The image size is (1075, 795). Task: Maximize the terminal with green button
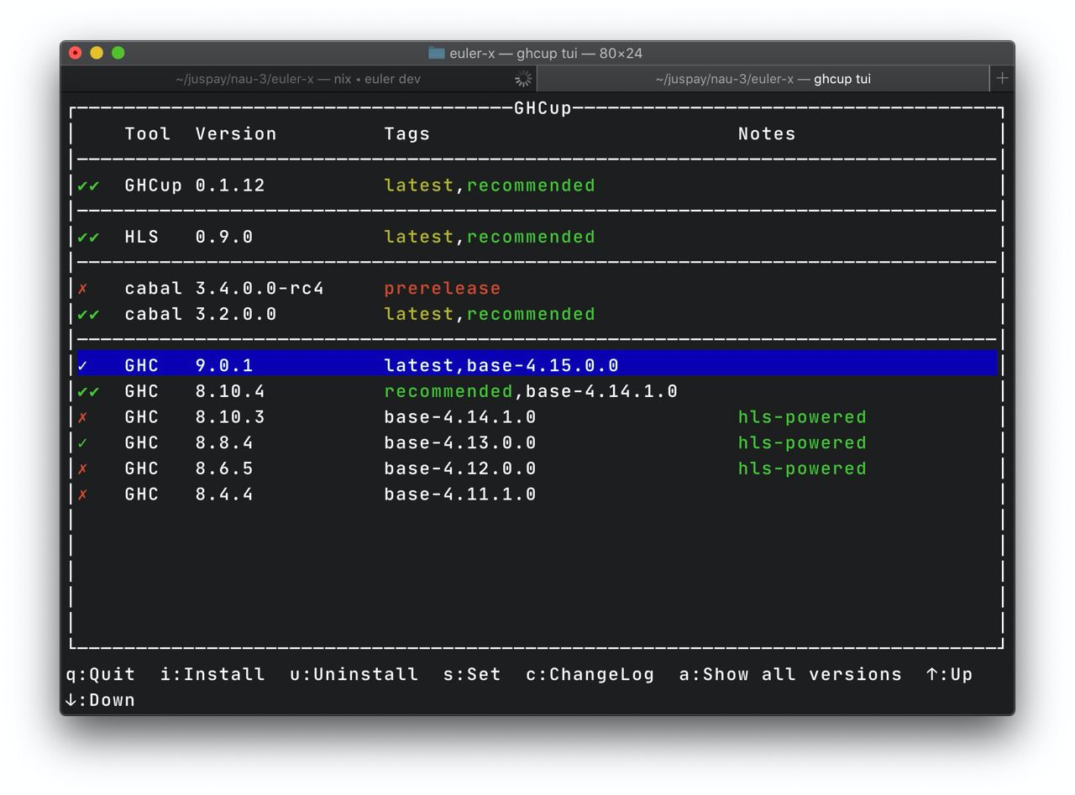[118, 53]
